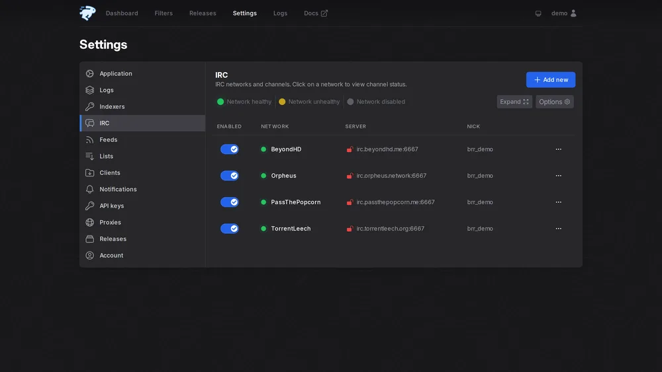The height and width of the screenshot is (372, 662).
Task: Open the Filters page
Action: (x=164, y=13)
